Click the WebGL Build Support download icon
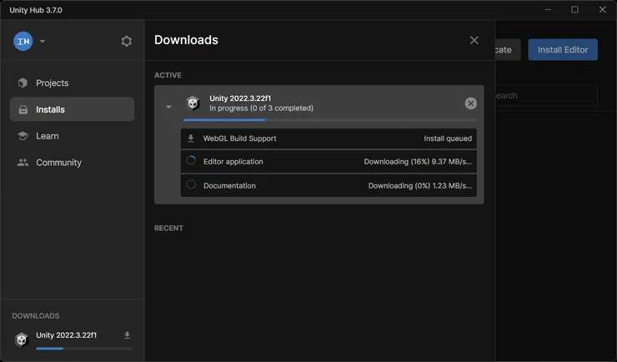Viewport: 617px width, 362px height. point(191,138)
